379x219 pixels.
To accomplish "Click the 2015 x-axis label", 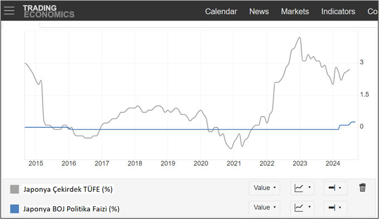I will (x=36, y=163).
